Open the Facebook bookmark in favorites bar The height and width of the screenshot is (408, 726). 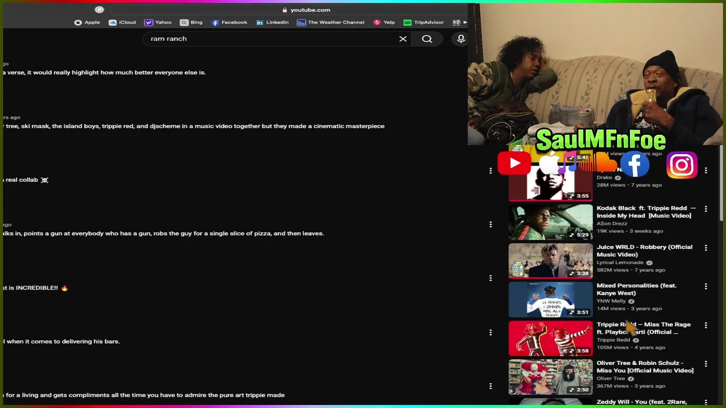click(x=229, y=22)
